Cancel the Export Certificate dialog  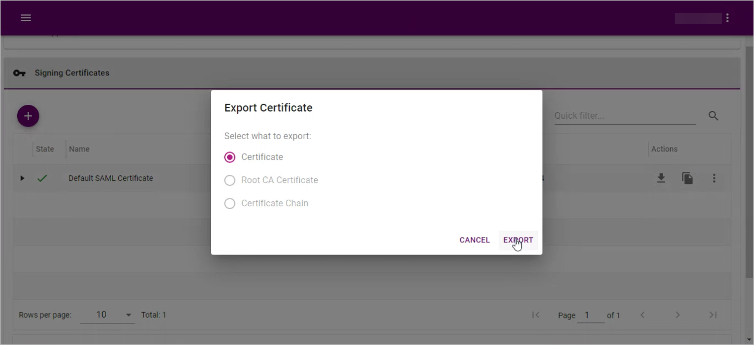474,240
